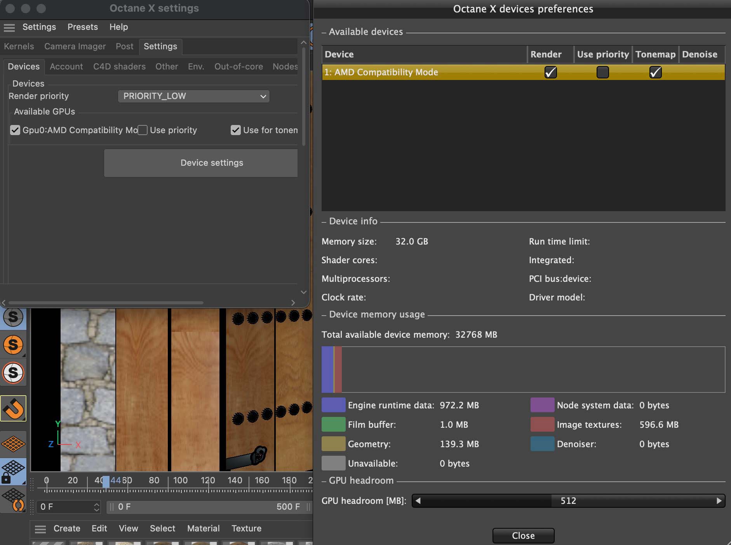
Task: Click the Device settings button
Action: pyautogui.click(x=201, y=163)
